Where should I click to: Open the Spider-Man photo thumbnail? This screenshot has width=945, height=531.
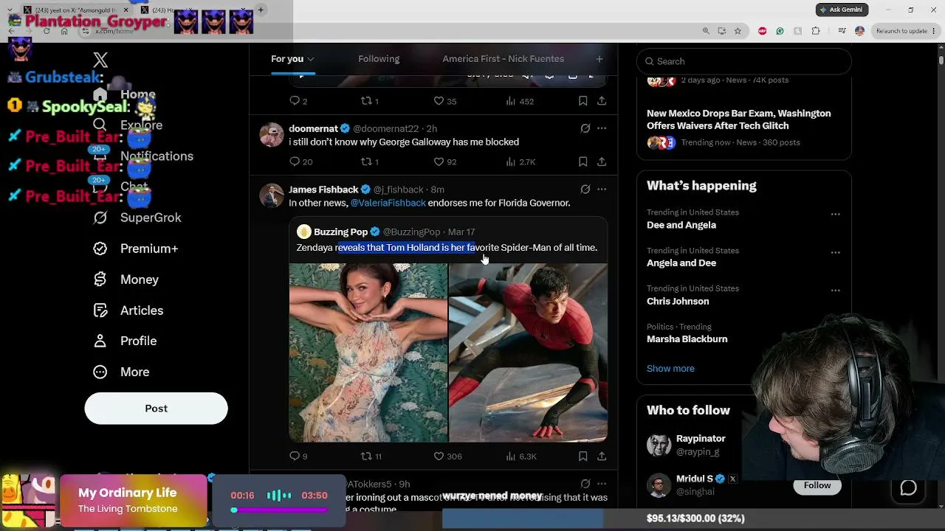click(529, 353)
